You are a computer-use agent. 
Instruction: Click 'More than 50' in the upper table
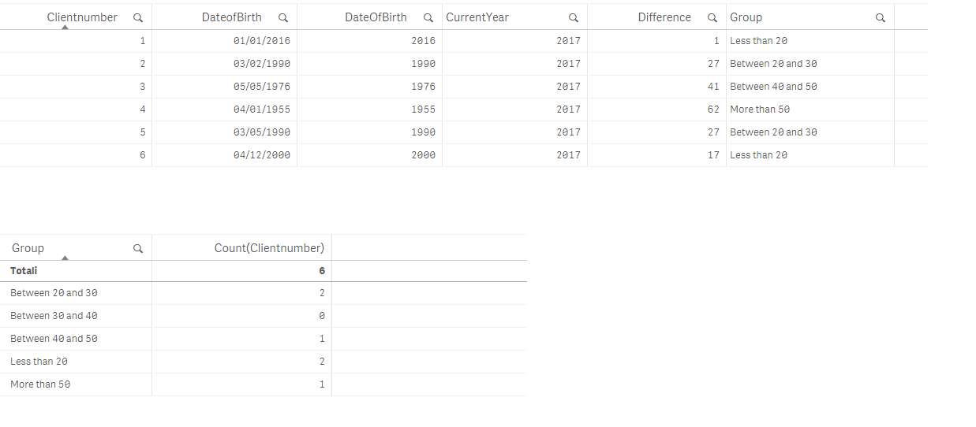pos(759,110)
